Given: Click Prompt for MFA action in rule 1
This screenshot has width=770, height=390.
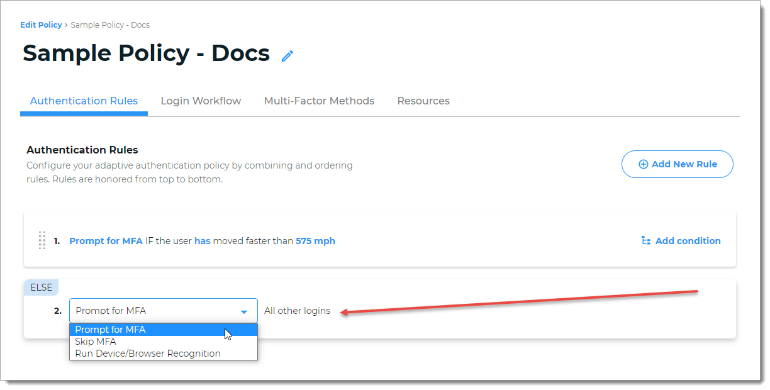Looking at the screenshot, I should click(106, 241).
